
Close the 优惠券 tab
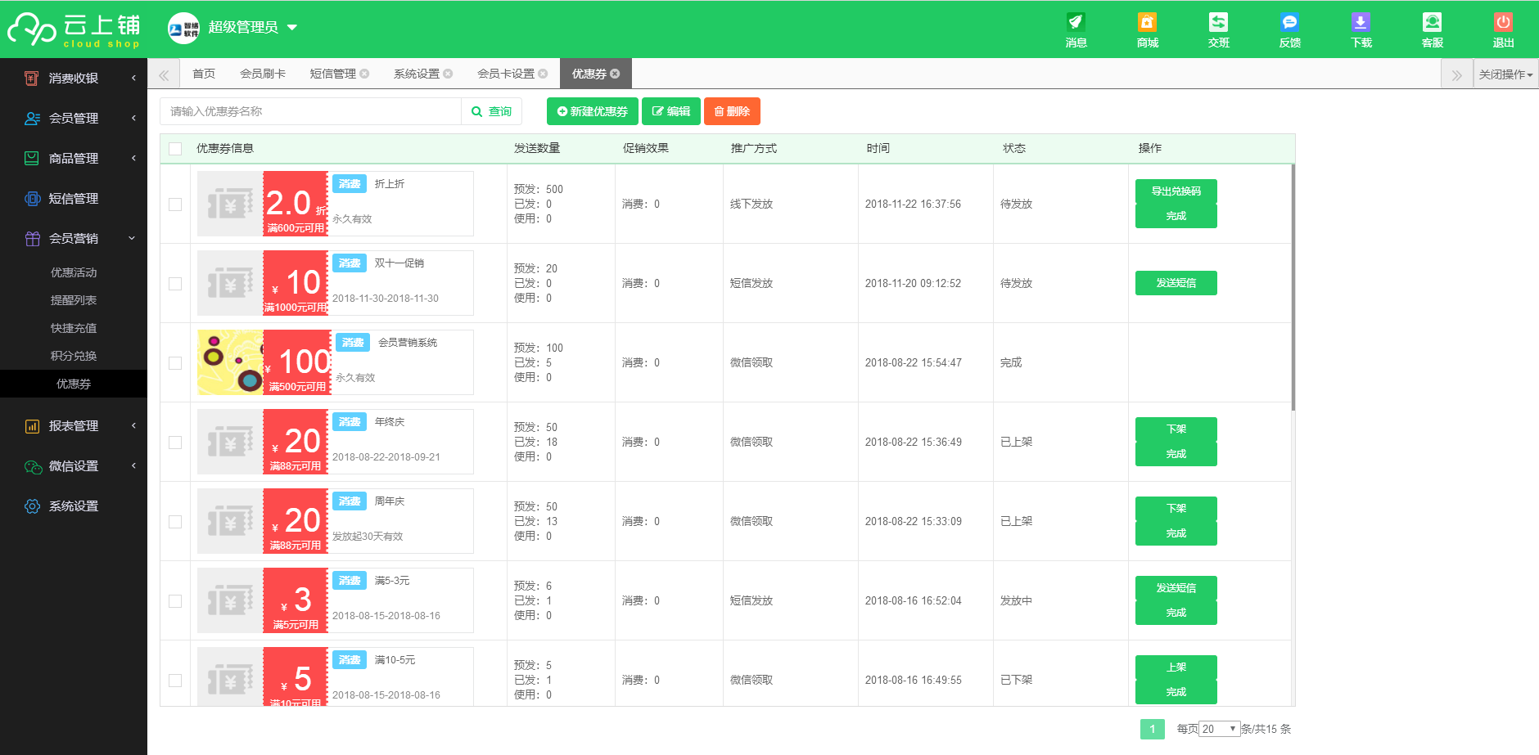tap(615, 74)
